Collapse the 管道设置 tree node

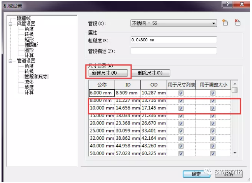coord(10,61)
